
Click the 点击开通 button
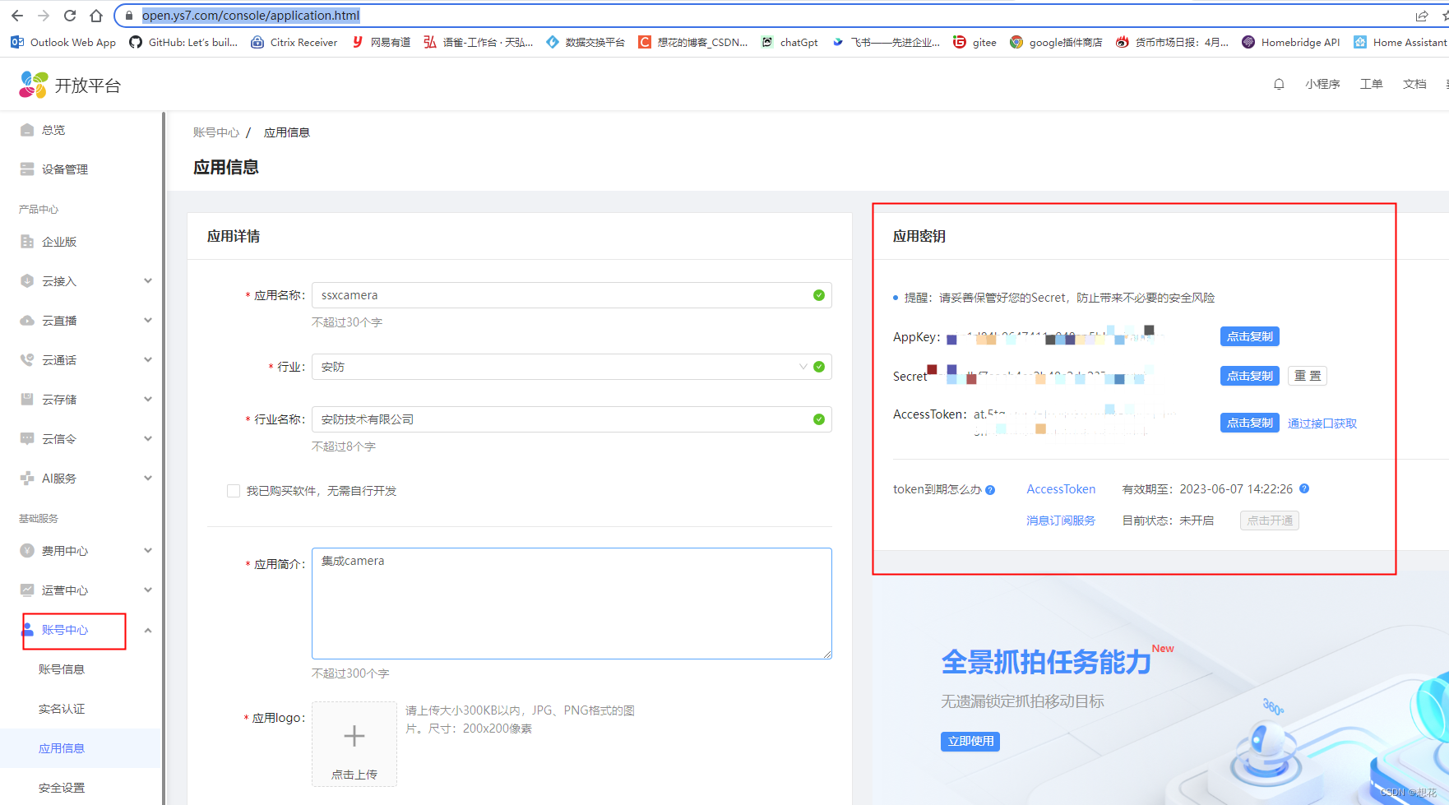coord(1270,520)
